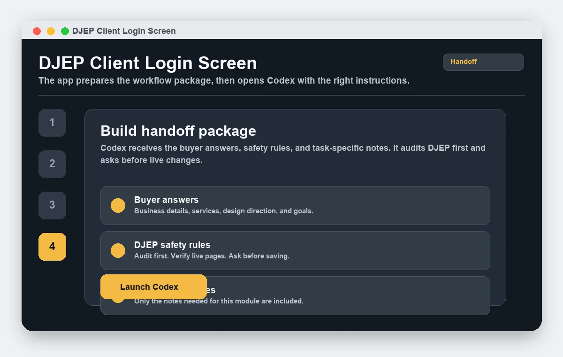Minimize the window with yellow button
The image size is (563, 357).
(x=51, y=31)
